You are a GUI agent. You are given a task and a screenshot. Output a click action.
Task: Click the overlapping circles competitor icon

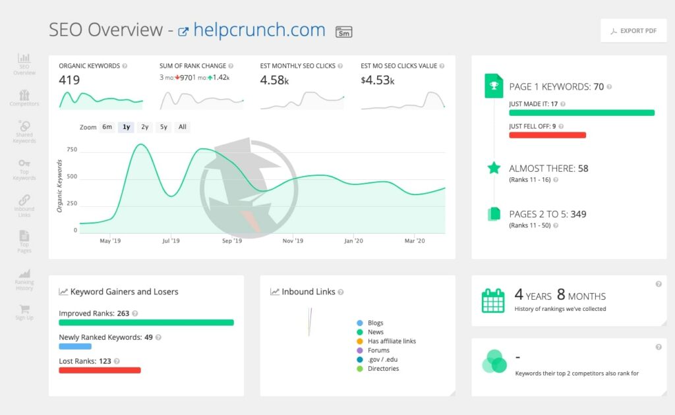(494, 361)
